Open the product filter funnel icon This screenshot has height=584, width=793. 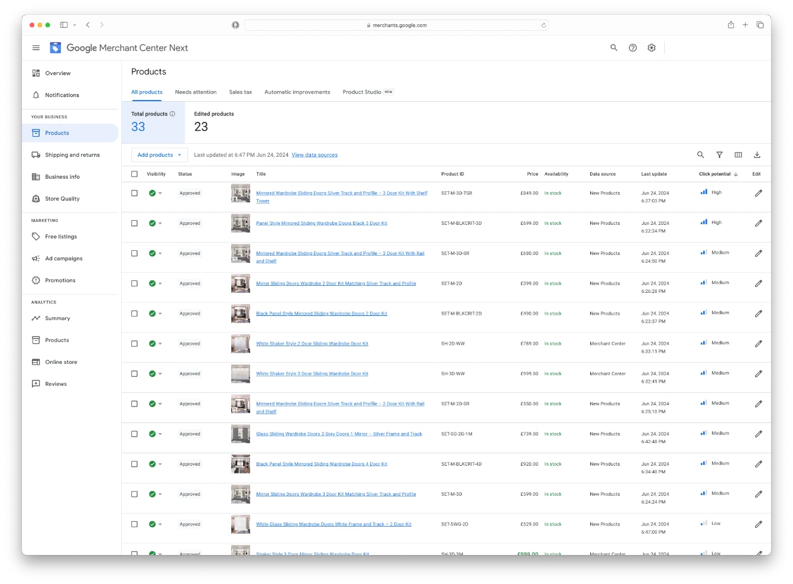720,155
